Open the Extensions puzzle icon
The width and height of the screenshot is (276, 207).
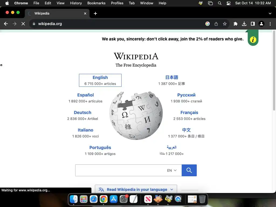point(236,24)
